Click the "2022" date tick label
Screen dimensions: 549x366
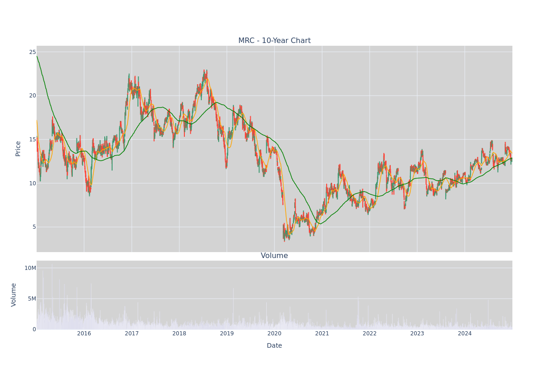point(370,334)
